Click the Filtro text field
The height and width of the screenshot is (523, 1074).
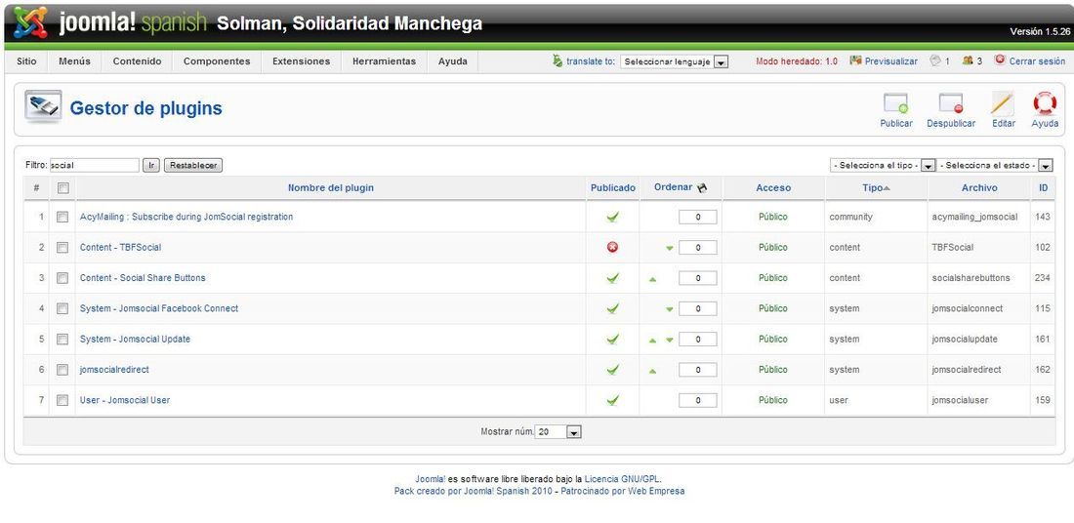click(x=95, y=166)
